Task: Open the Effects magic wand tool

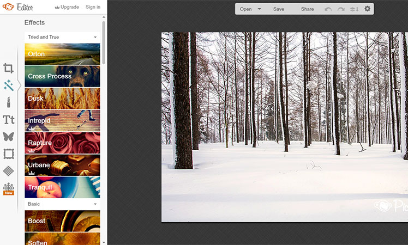Action: coord(8,85)
